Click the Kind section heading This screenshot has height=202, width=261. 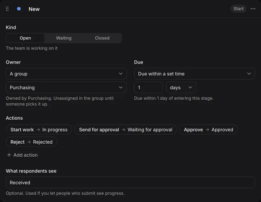click(x=11, y=27)
